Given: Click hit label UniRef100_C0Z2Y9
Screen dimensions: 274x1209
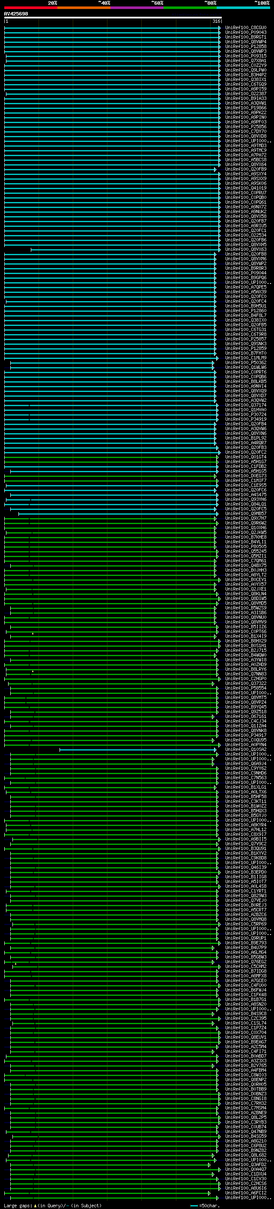Looking at the screenshot, I should tap(245, 65).
